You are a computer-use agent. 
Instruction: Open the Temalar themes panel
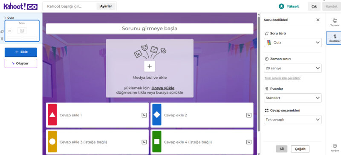(335, 22)
